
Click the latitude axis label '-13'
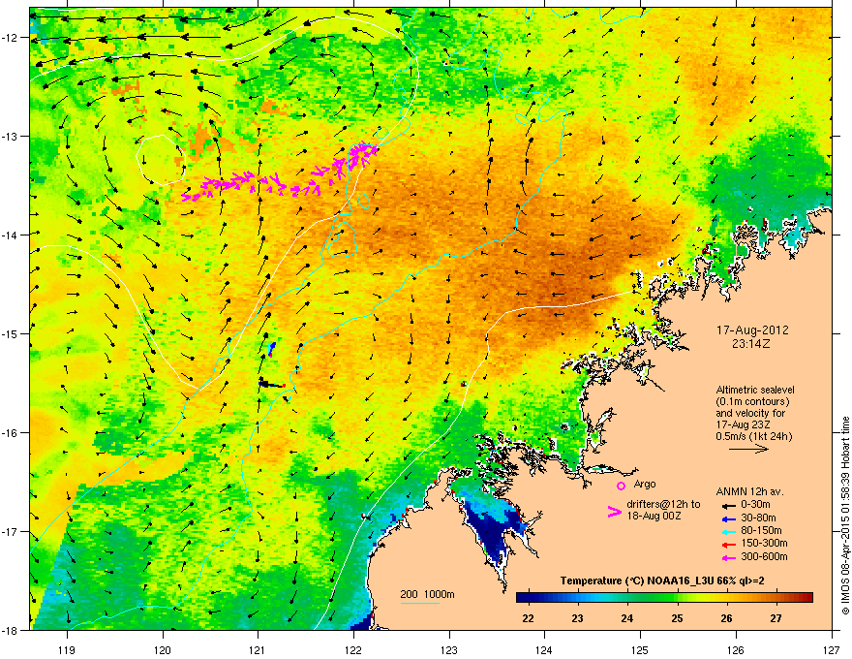tap(10, 136)
